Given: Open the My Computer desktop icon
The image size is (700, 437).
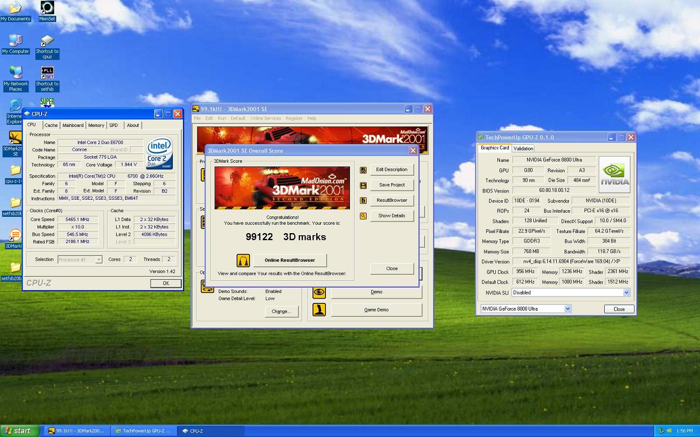Looking at the screenshot, I should coord(16,44).
